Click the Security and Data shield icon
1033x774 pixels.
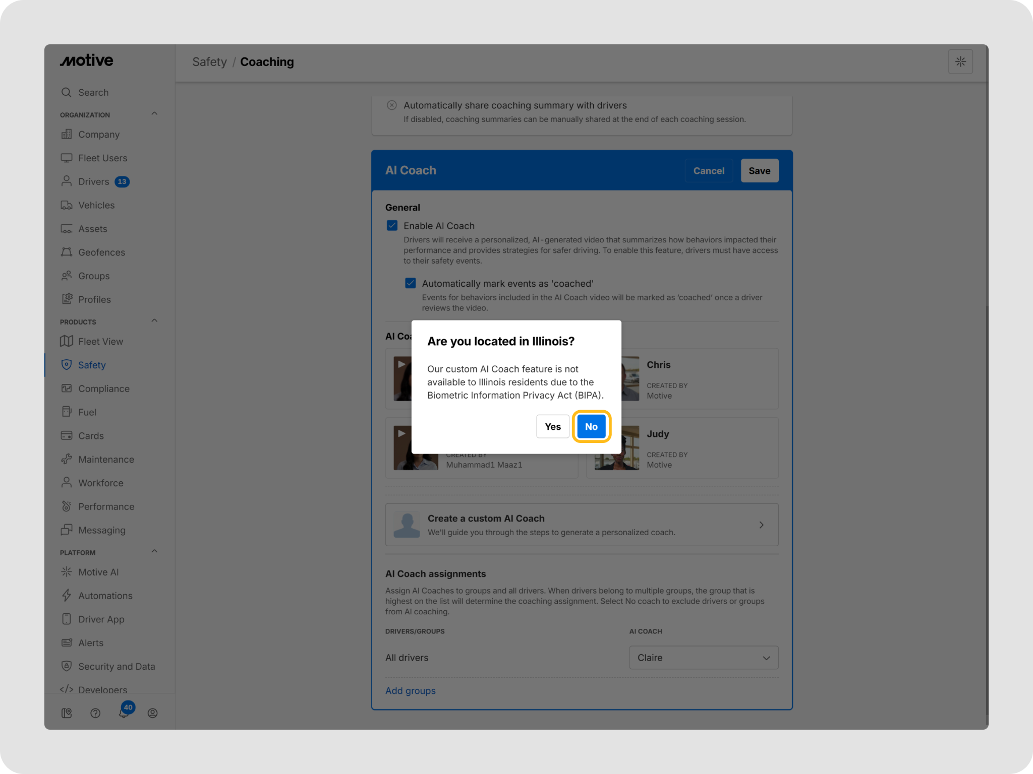(x=66, y=666)
